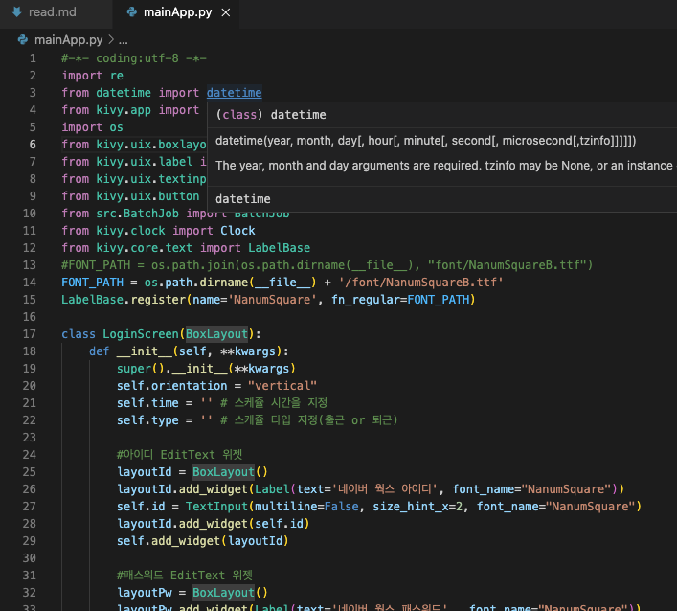Image resolution: width=677 pixels, height=611 pixels.
Task: Click the 'year, month and day arguments' description
Action: click(444, 166)
